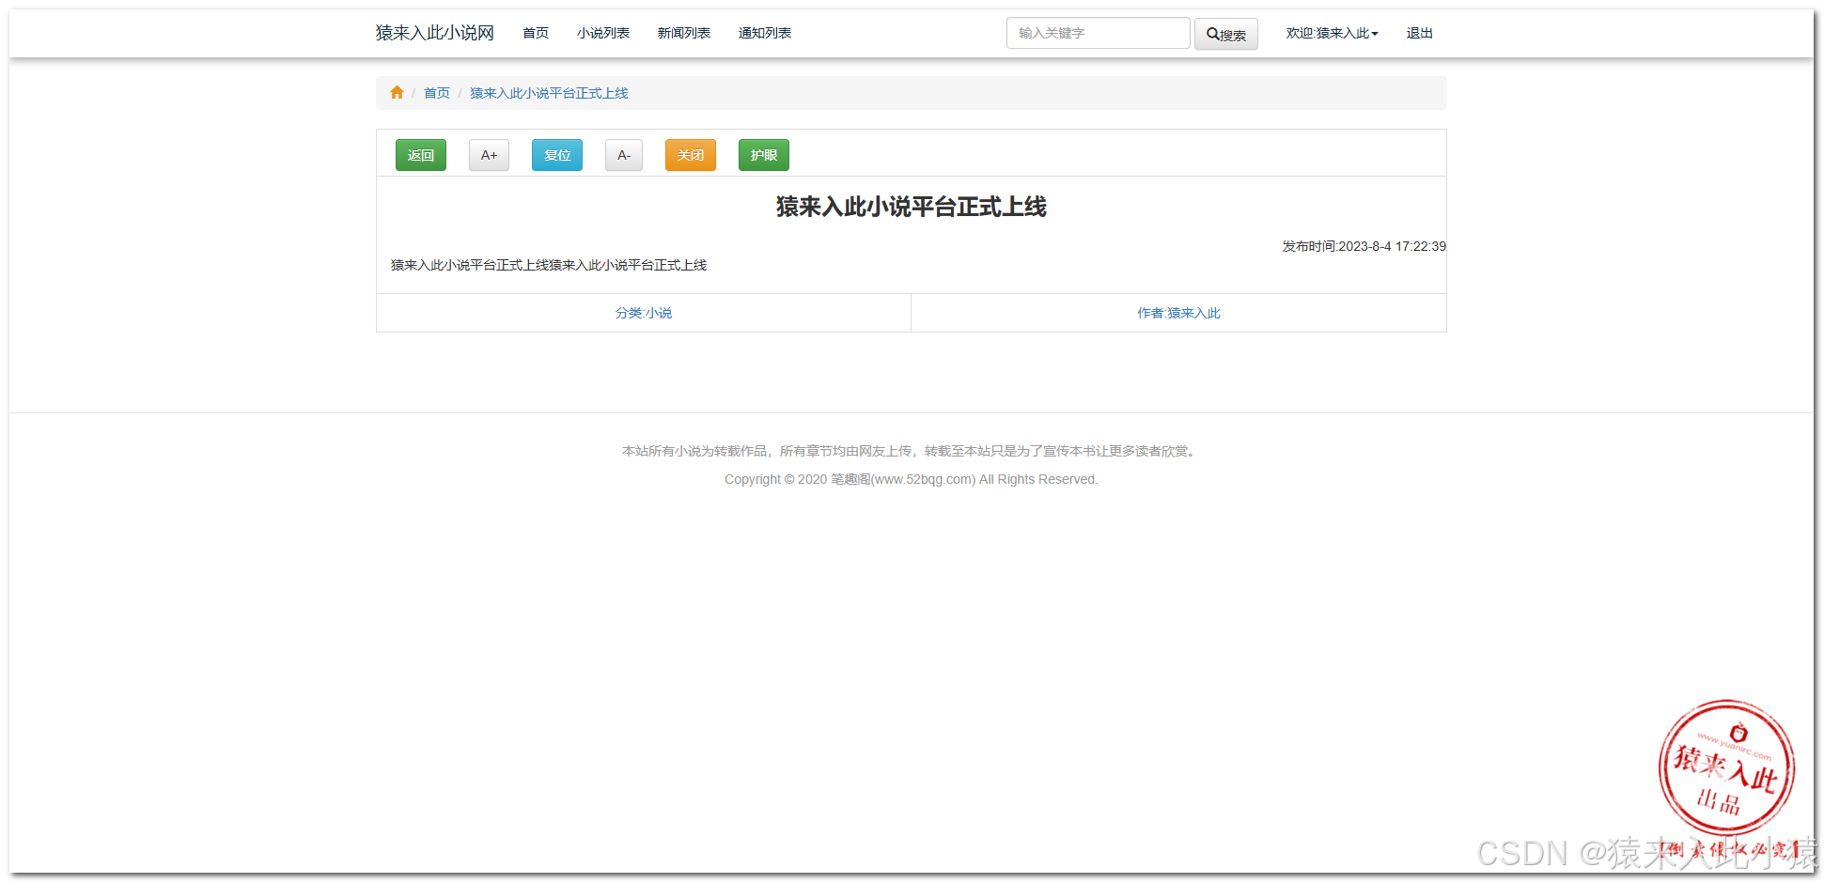The height and width of the screenshot is (883, 1824).
Task: Increase font size with the A+ button
Action: tap(489, 155)
